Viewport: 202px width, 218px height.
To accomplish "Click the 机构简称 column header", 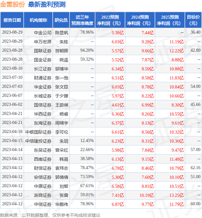I will coord(38,20).
